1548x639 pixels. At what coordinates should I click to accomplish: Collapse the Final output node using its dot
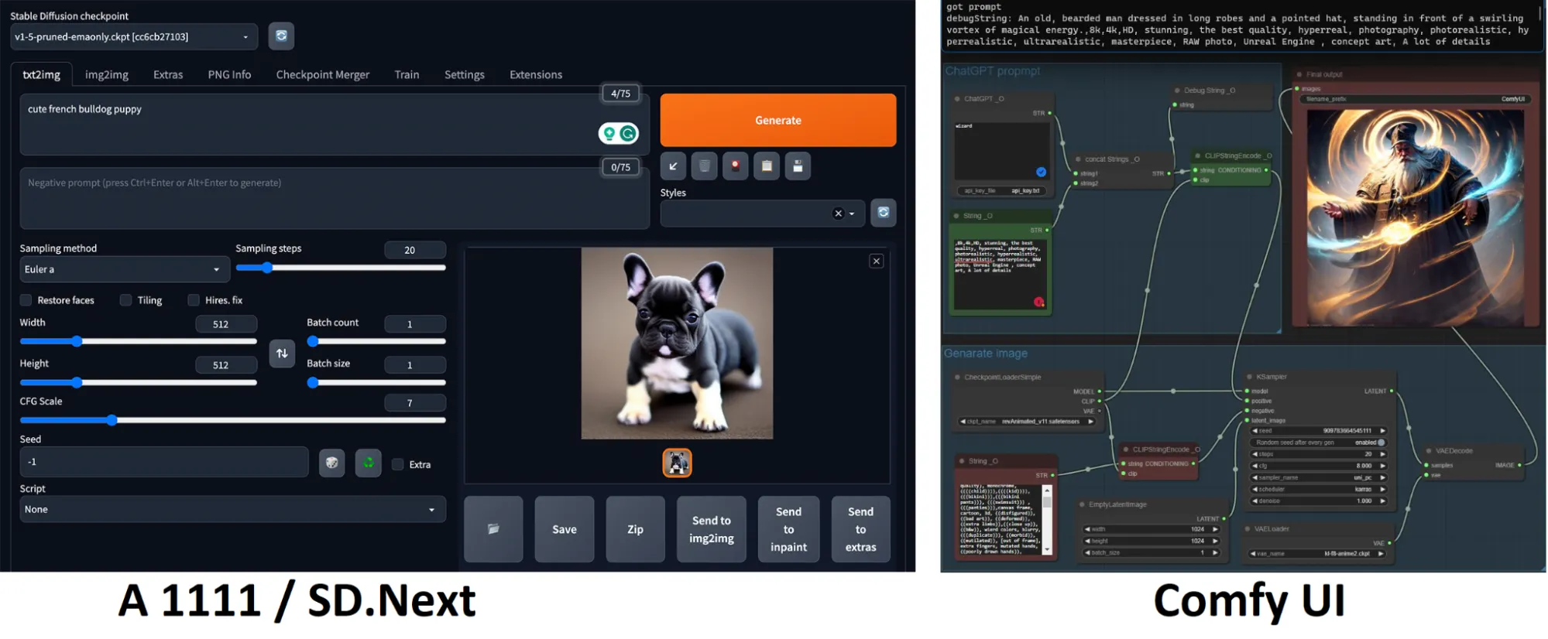(x=1299, y=74)
